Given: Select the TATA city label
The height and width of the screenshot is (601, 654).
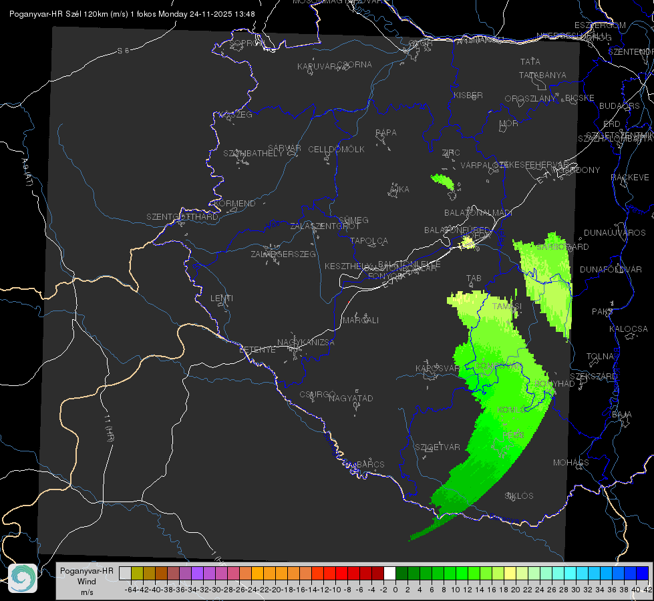Looking at the screenshot, I should pos(530,61).
